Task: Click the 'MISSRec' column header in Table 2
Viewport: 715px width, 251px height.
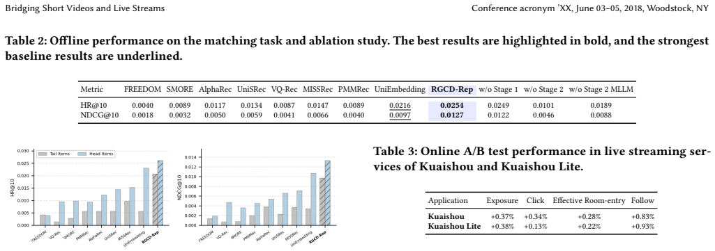Action: pyautogui.click(x=318, y=90)
